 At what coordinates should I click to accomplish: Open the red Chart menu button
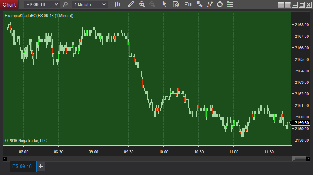tap(9, 5)
